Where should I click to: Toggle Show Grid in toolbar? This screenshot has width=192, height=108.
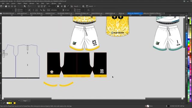pos(65,6)
